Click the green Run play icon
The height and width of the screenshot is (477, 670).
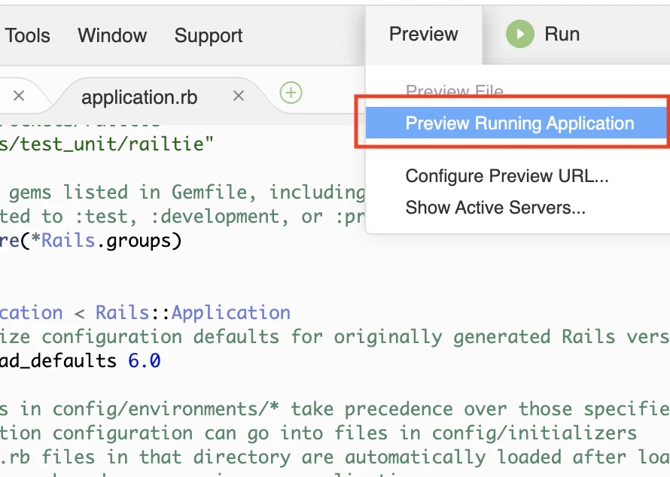tap(519, 34)
